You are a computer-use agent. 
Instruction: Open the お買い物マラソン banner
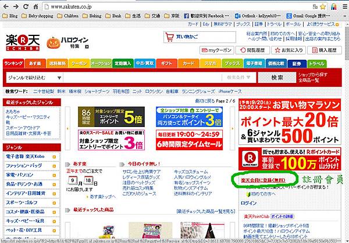[x=290, y=122]
